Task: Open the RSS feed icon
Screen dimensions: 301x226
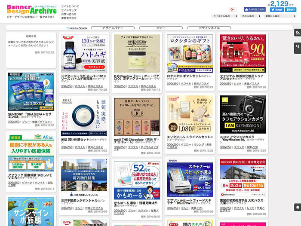Action: 298,33
